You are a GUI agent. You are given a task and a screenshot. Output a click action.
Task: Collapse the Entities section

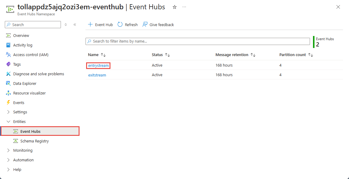(x=8, y=121)
